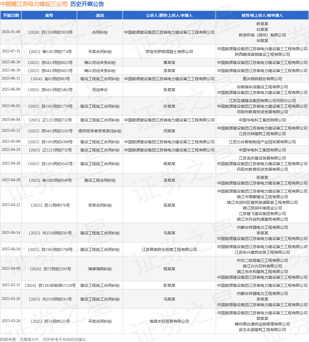Image resolution: width=309 pixels, height=342 pixels.
Task: Select the cause cell 劳动争议
Action: point(100,90)
